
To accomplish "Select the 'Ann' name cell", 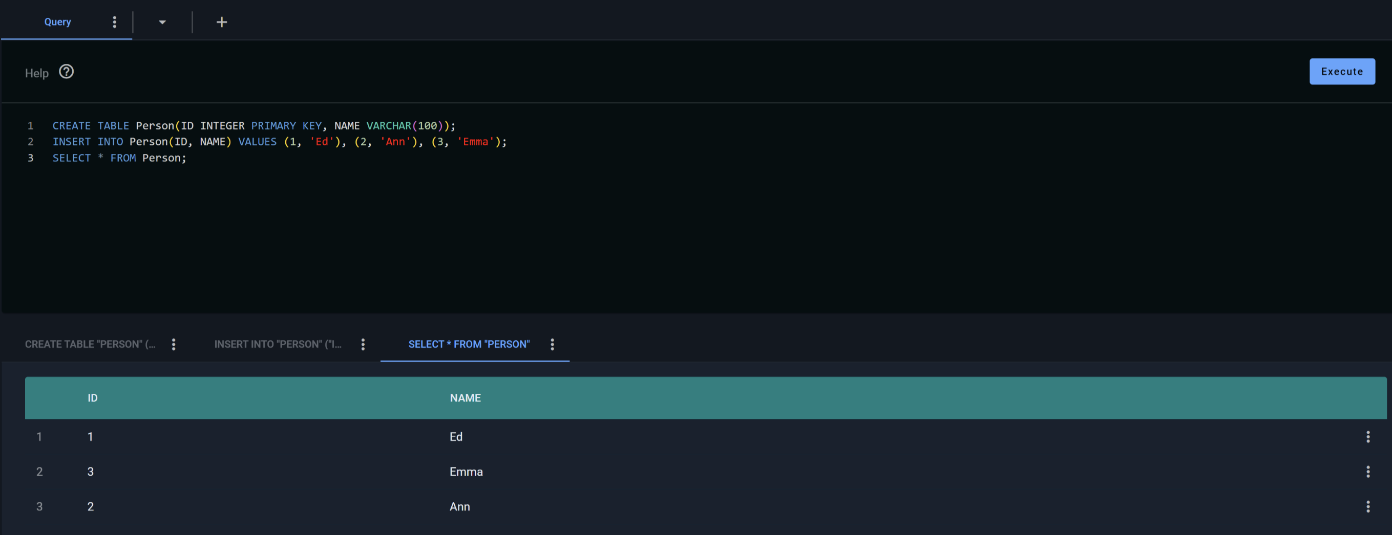I will (x=459, y=506).
